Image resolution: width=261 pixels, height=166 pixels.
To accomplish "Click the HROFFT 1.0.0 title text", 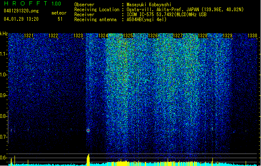I will (33, 3).
